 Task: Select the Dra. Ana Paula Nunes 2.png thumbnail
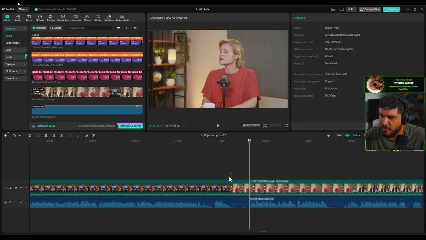[87, 75]
